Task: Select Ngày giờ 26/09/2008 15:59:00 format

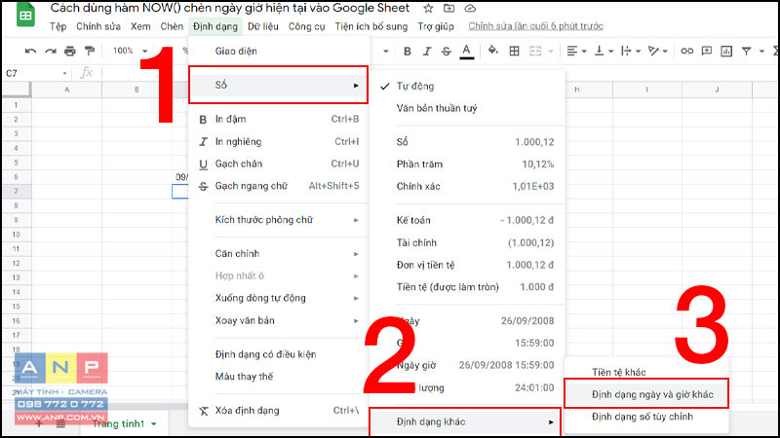Action: [x=468, y=365]
